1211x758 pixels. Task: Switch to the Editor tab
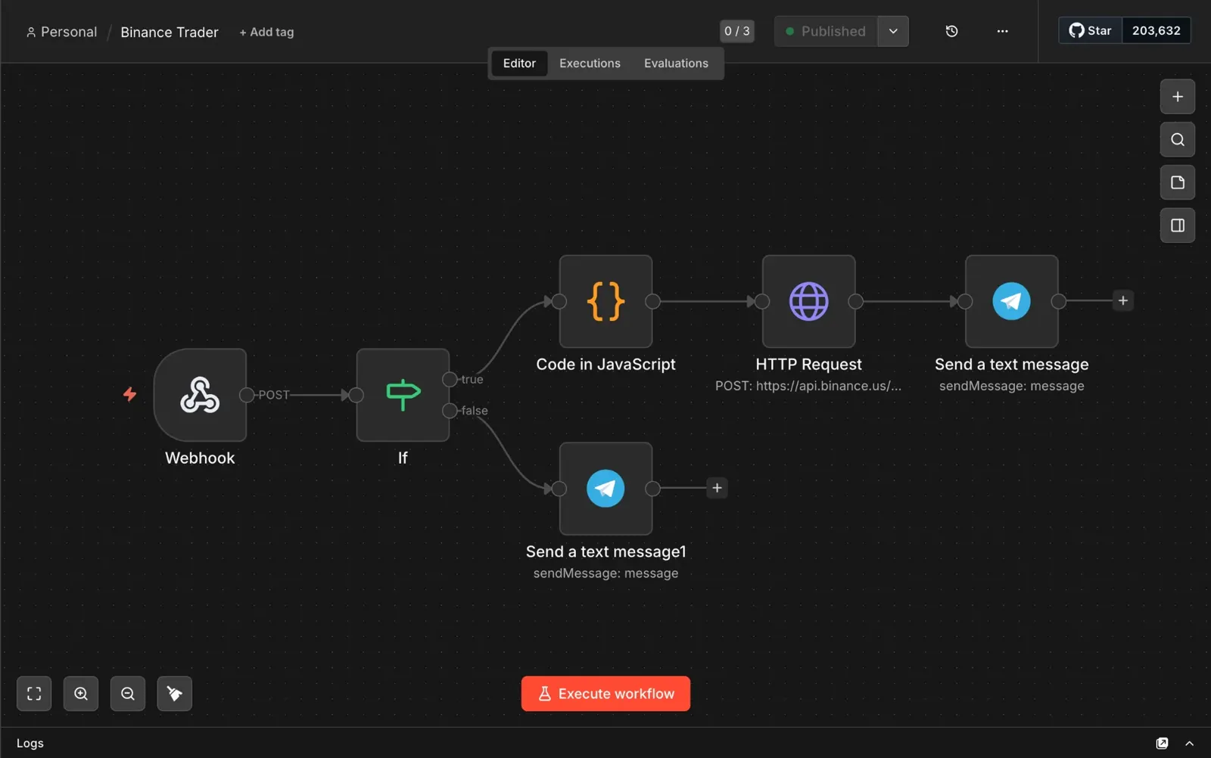pos(519,64)
